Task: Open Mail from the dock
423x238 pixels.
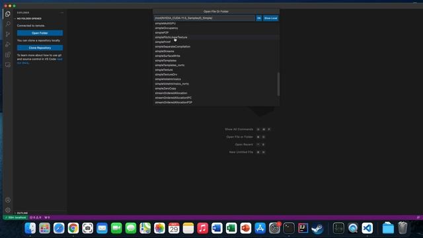Action: [102, 228]
